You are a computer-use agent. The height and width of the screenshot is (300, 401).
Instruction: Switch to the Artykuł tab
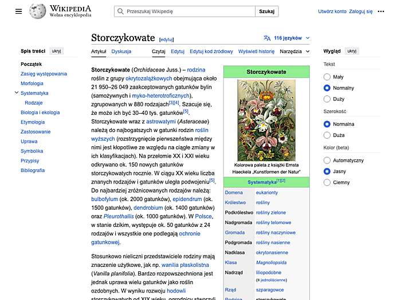(99, 51)
